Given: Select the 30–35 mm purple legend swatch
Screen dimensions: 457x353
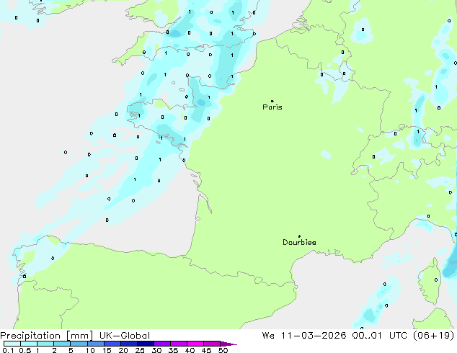Looking at the screenshot, I should tap(161, 344).
